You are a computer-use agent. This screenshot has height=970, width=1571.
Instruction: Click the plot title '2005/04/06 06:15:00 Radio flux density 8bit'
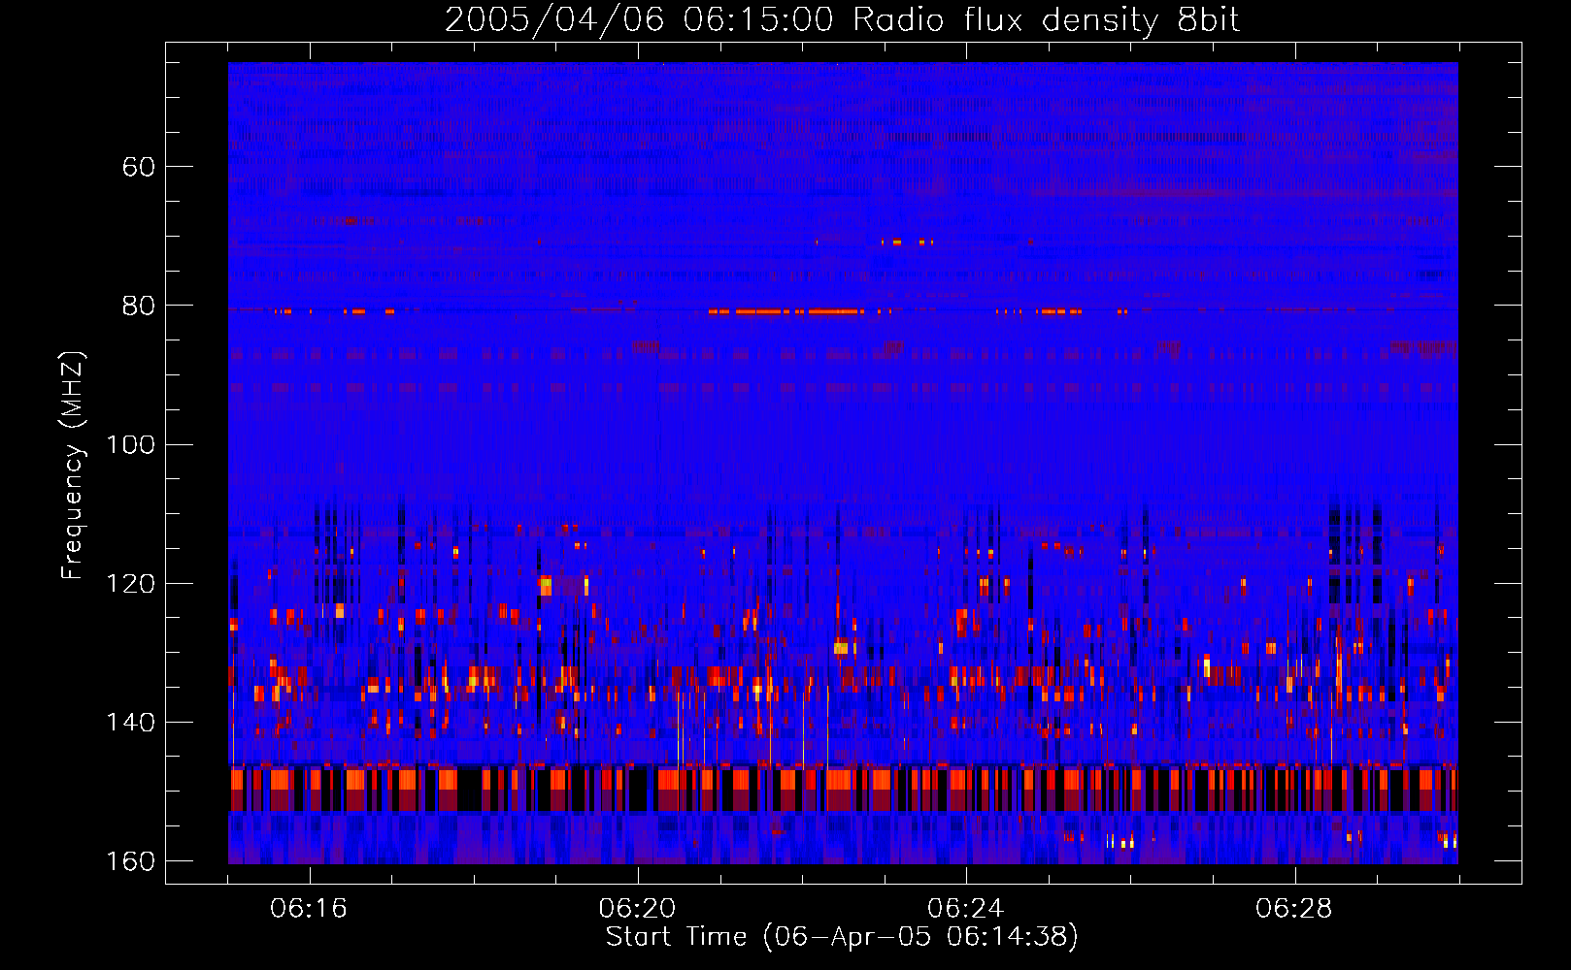point(842,20)
